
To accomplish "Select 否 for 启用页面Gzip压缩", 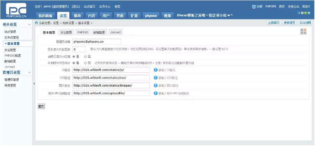I will [x=85, y=56].
